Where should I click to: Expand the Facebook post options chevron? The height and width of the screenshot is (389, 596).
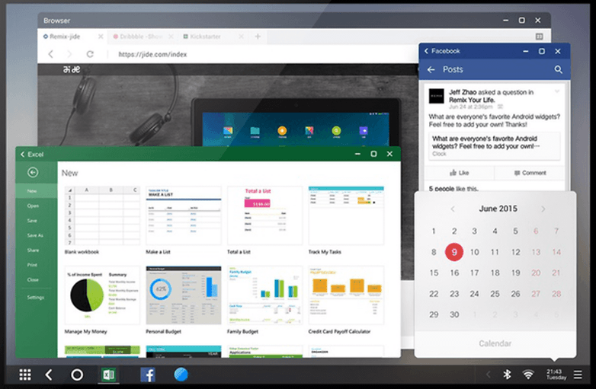pos(557,91)
